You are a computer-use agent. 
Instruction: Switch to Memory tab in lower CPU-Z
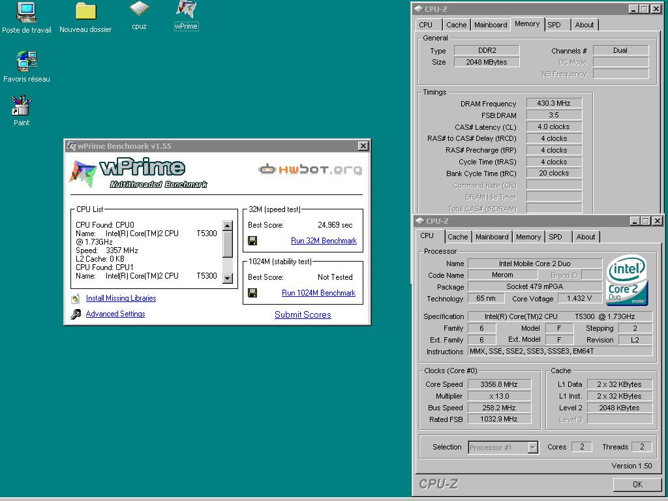[528, 237]
